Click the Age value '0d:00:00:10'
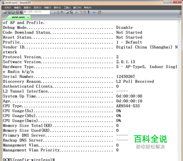 tap(129, 101)
